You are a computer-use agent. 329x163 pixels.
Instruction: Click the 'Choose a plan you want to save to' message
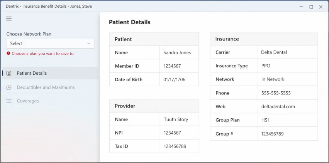[43, 54]
